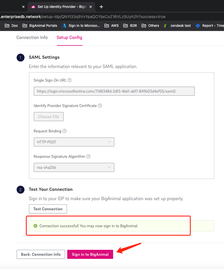Click the Test Connection button

pos(48,209)
